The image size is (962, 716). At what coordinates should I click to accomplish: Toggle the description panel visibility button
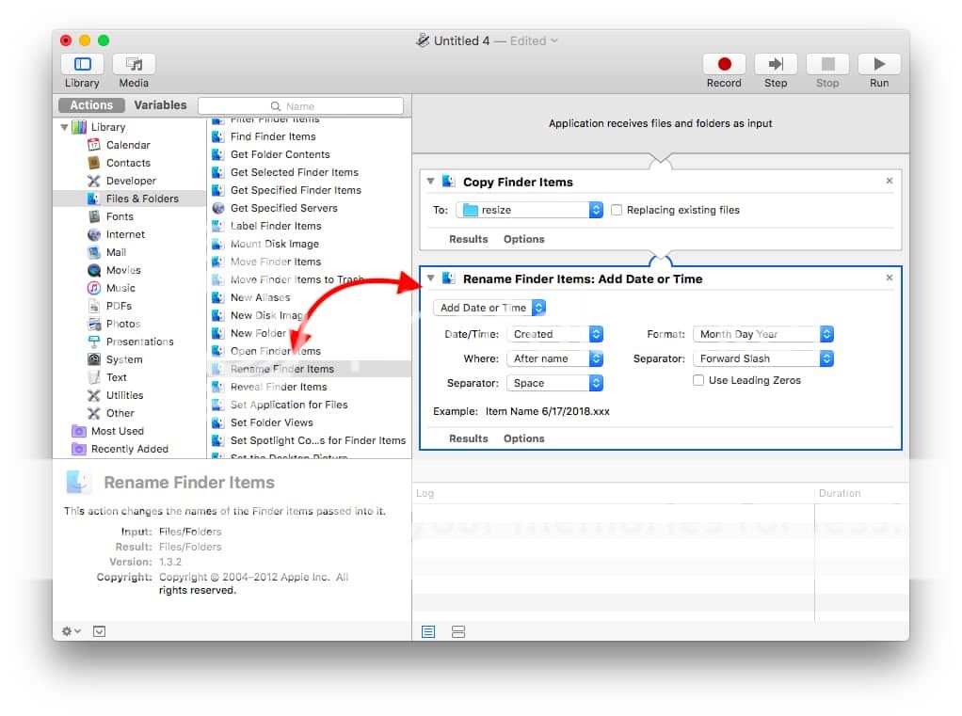coord(100,630)
